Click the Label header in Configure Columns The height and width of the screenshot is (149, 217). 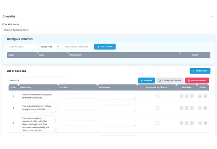pyautogui.click(x=22, y=55)
